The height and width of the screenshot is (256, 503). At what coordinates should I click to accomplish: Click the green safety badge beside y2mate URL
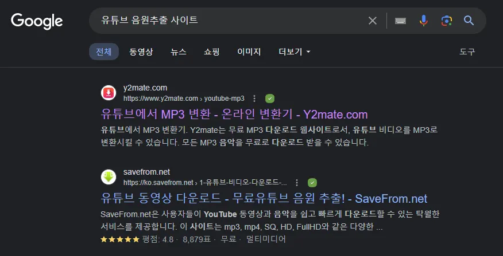coord(270,99)
